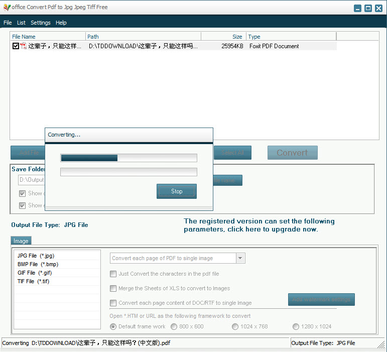Click the upgrade to registered version link

[x=259, y=225]
